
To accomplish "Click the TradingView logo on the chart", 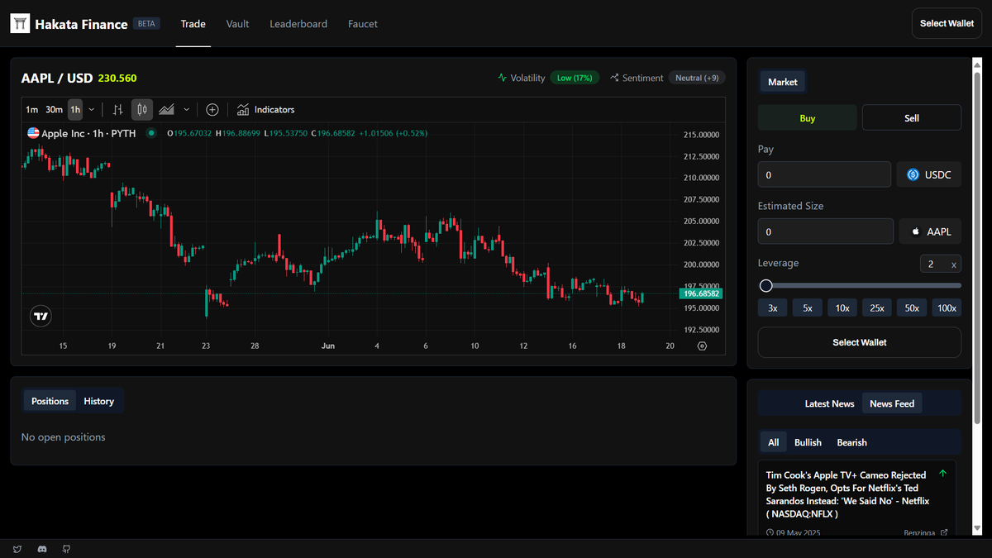I will pyautogui.click(x=41, y=316).
